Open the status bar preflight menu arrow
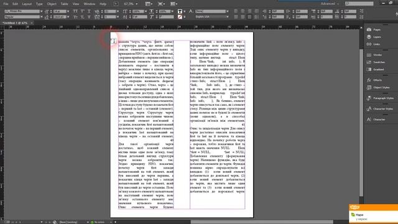398x224 pixels. click(111, 222)
